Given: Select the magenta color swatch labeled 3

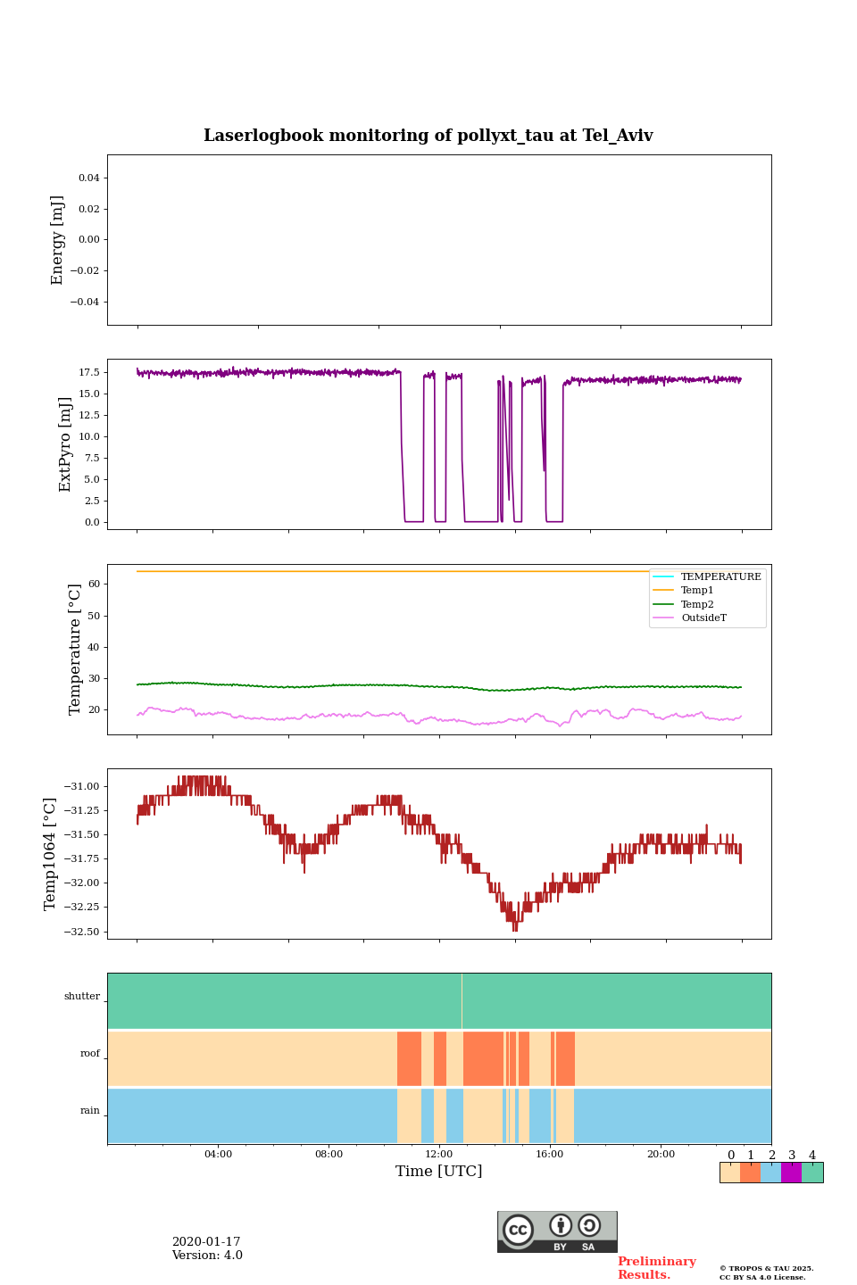Looking at the screenshot, I should click(791, 1173).
